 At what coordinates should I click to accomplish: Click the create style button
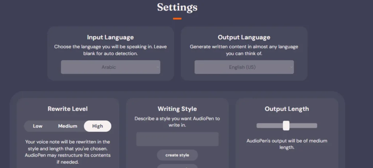coord(177,155)
